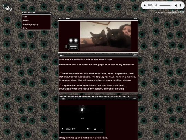
Task: Open the Film navigation link
Action: [25, 17]
